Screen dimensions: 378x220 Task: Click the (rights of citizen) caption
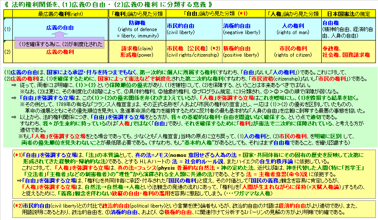click(293, 55)
